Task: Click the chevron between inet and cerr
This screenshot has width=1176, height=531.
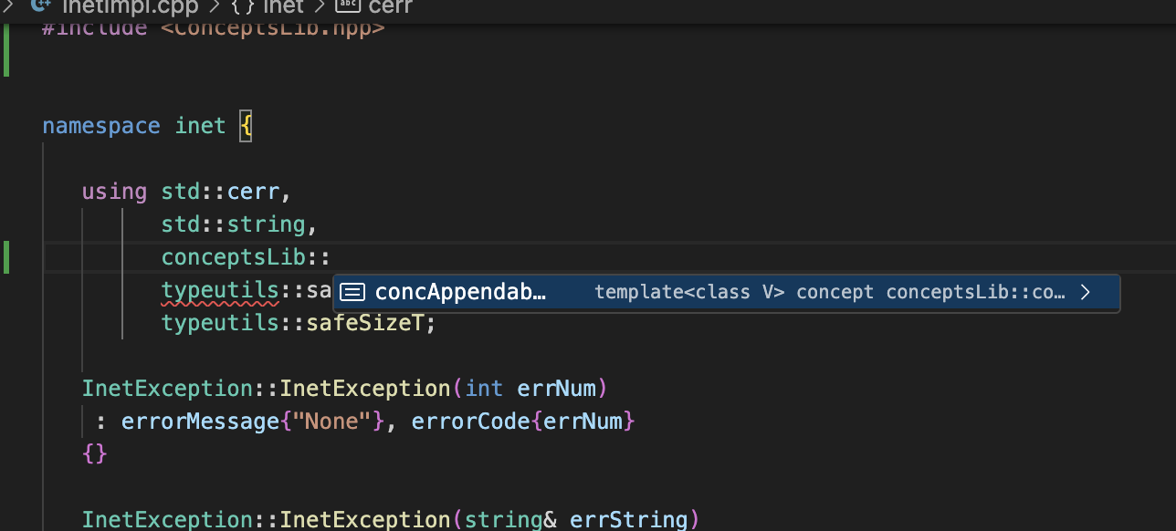Action: 320,6
